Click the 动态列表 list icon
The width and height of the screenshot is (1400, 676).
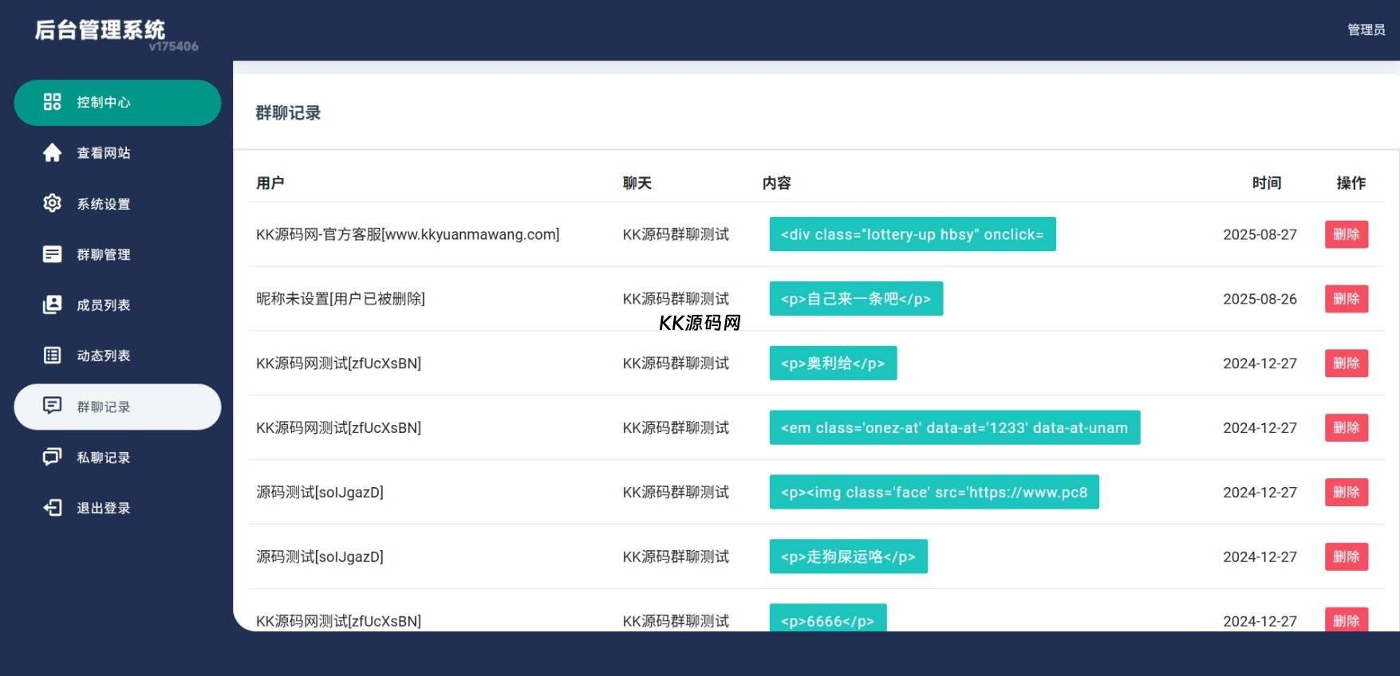(x=52, y=356)
